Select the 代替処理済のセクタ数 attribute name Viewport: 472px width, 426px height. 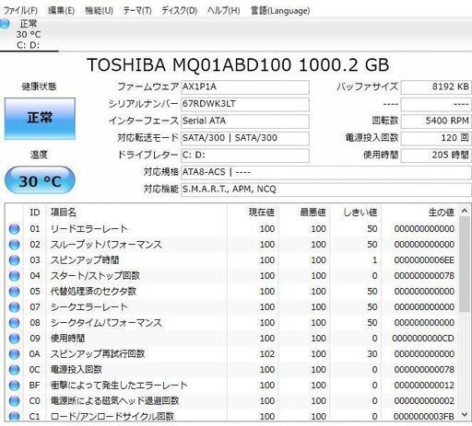[x=93, y=292]
